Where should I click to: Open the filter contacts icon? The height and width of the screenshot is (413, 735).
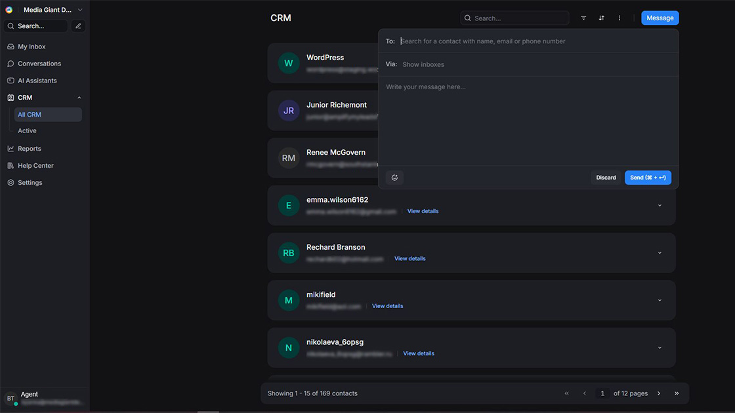click(583, 18)
